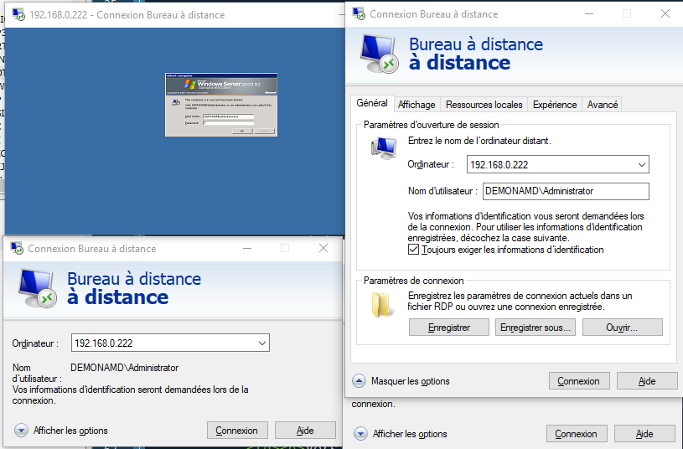Click the Remote Desktop logo in options dialog
The height and width of the screenshot is (449, 683).
pyautogui.click(x=379, y=54)
